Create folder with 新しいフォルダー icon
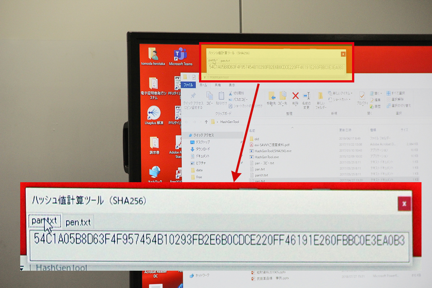Image resolution: width=432 pixels, height=288 pixels. 320,97
